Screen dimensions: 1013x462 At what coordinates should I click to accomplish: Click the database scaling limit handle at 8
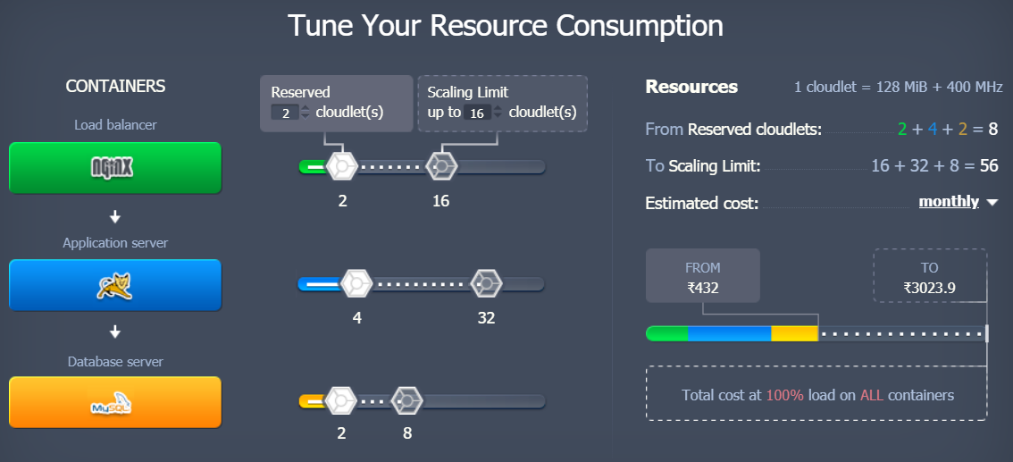(407, 399)
